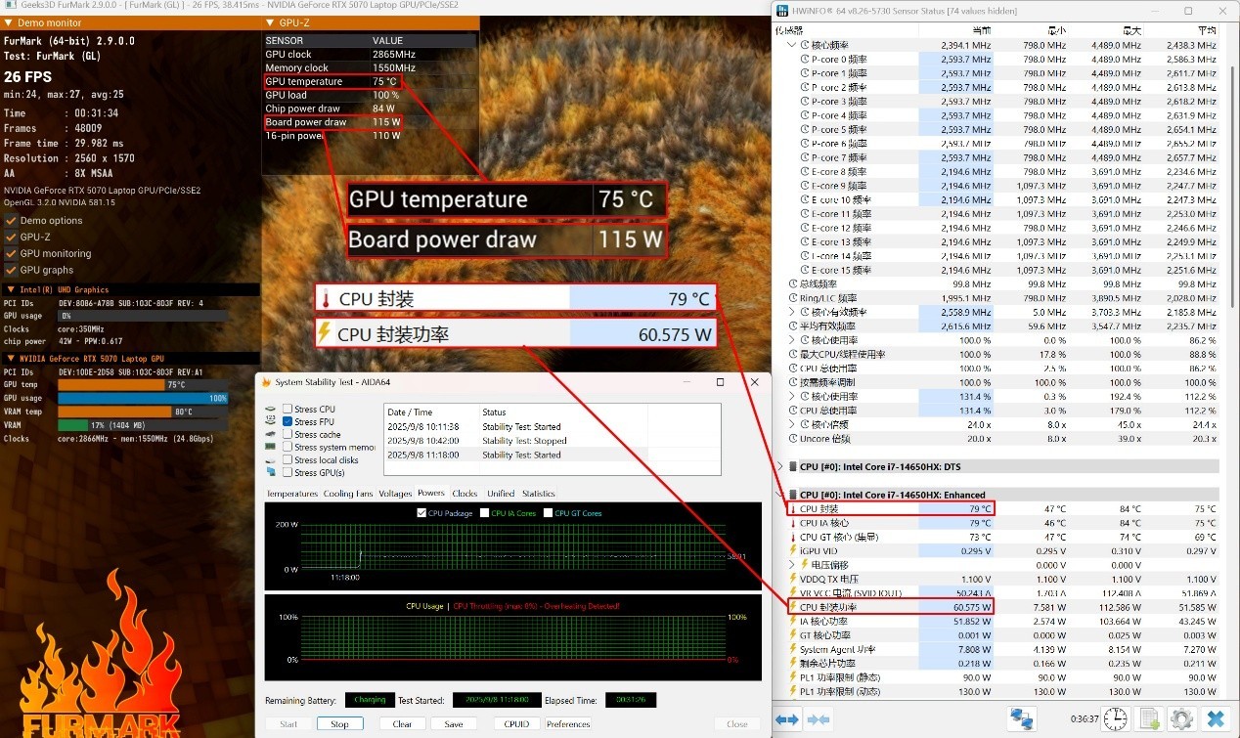This screenshot has width=1240, height=738.
Task: Enable the Stress CPU checkbox
Action: [288, 409]
